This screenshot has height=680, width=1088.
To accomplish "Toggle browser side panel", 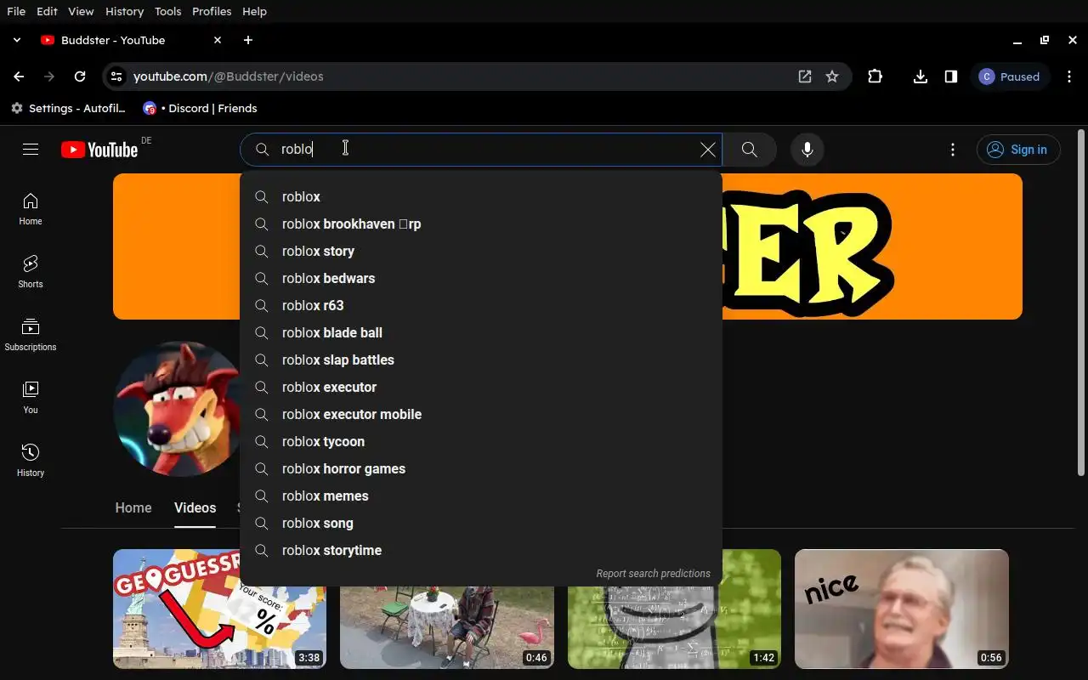I will point(951,76).
